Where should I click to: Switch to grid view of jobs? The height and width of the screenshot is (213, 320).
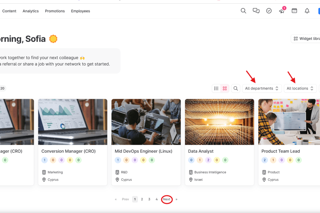tap(225, 88)
